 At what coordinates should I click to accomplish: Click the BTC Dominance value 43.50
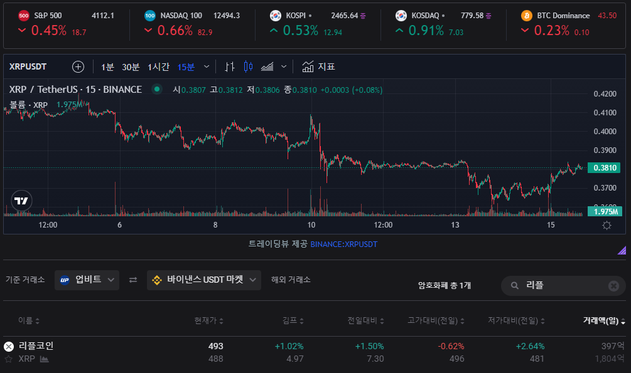(x=607, y=16)
